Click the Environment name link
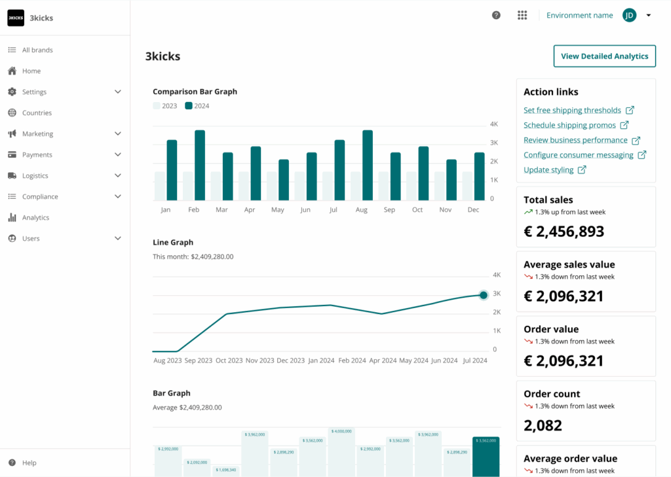This screenshot has height=477, width=671. [579, 16]
